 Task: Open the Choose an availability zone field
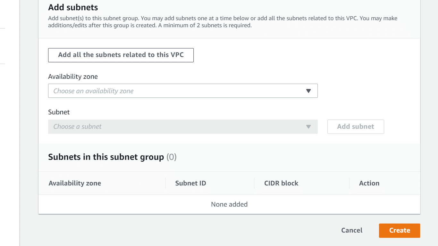point(183,91)
